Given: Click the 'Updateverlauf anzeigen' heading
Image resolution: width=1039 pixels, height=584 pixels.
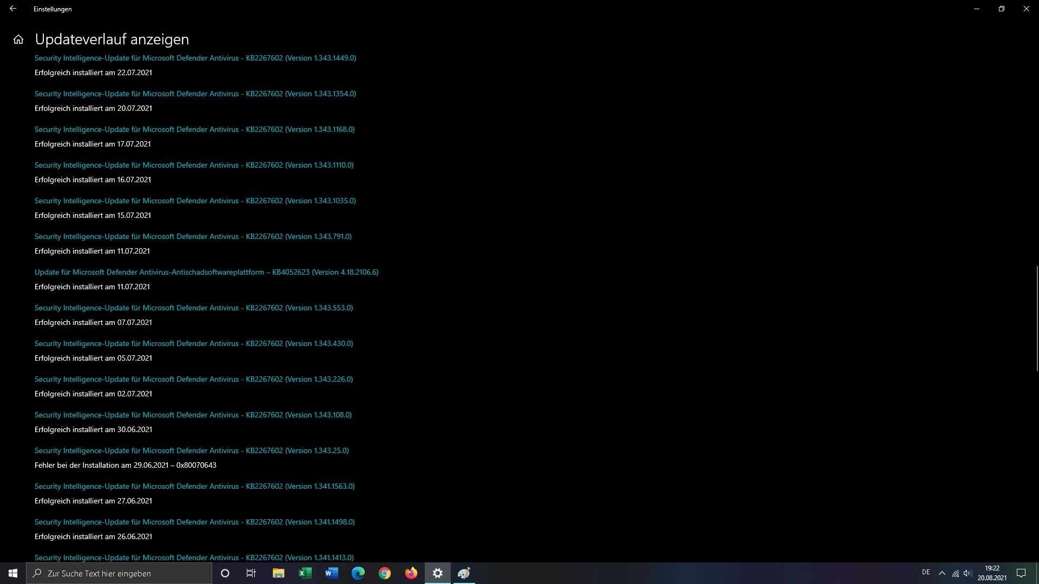Looking at the screenshot, I should [x=112, y=39].
